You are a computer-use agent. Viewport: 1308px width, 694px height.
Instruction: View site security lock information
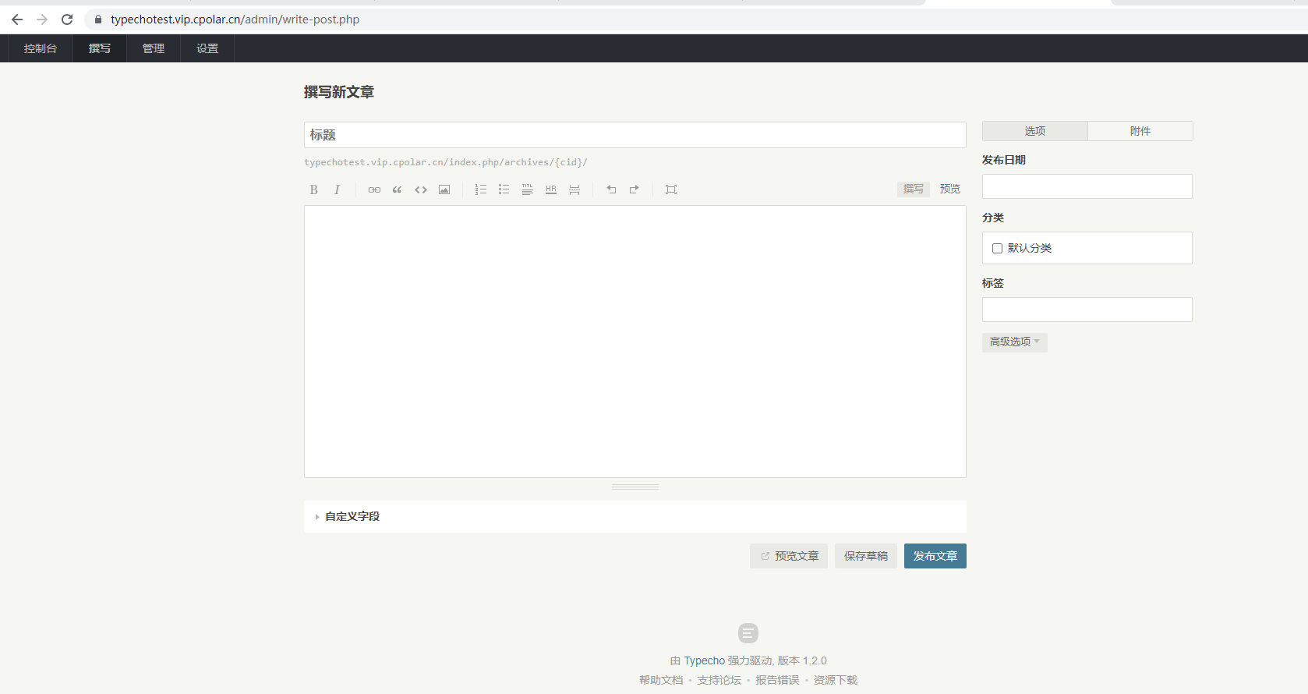coord(98,19)
